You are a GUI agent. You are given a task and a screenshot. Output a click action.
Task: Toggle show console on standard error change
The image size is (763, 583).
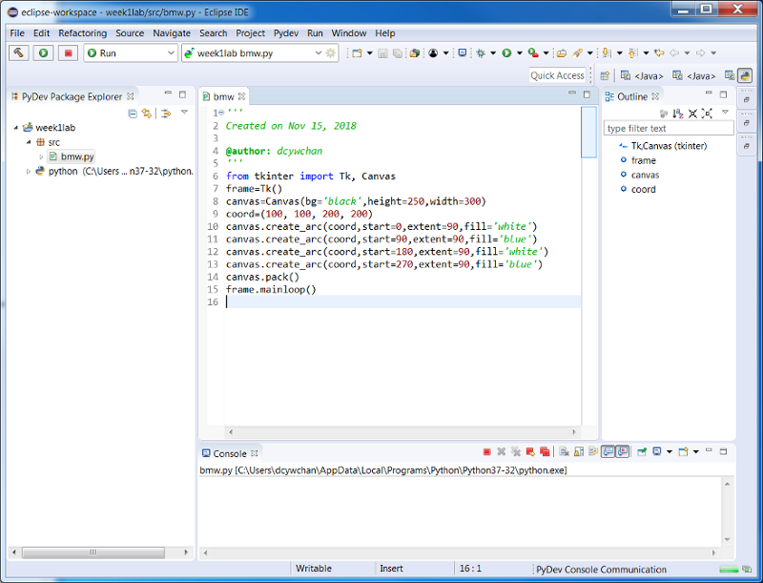pyautogui.click(x=623, y=452)
